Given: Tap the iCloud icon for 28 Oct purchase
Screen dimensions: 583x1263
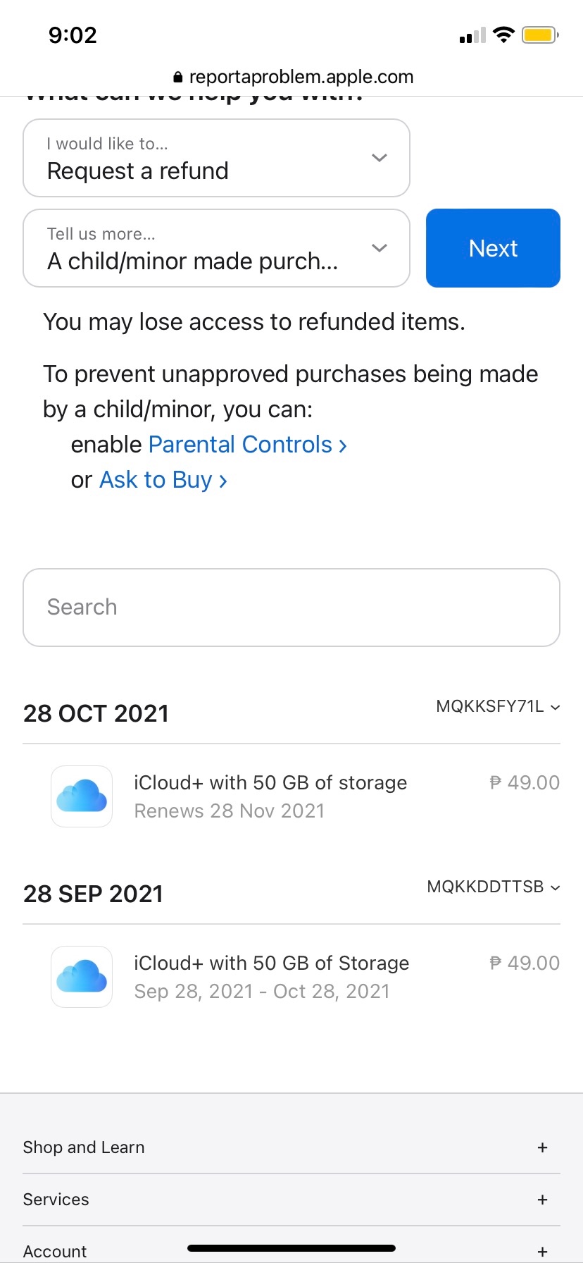Looking at the screenshot, I should pos(82,796).
